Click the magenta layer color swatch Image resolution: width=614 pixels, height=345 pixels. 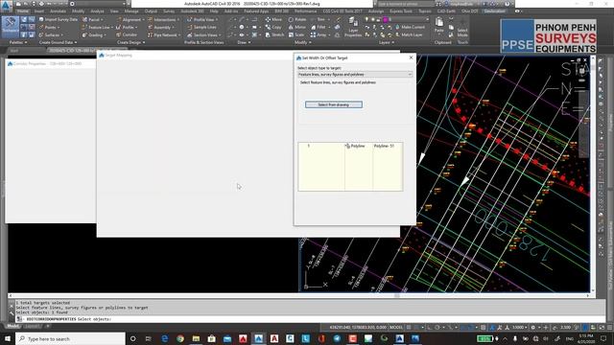[385, 19]
